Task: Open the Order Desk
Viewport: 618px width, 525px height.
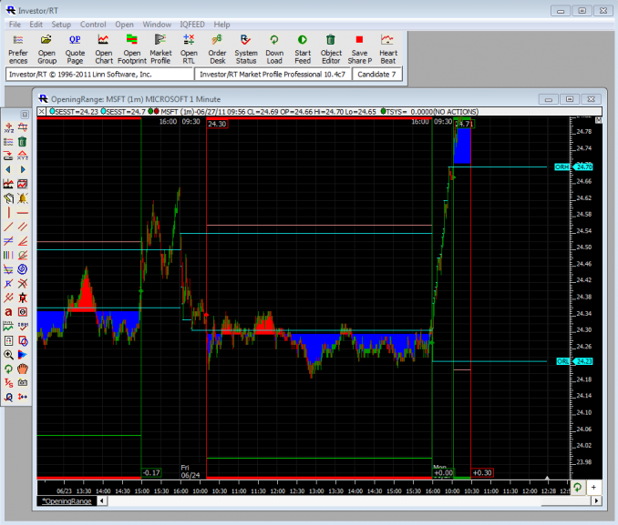Action: (x=217, y=49)
